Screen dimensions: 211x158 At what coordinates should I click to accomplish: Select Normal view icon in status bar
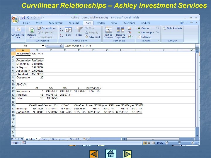pos(145,143)
